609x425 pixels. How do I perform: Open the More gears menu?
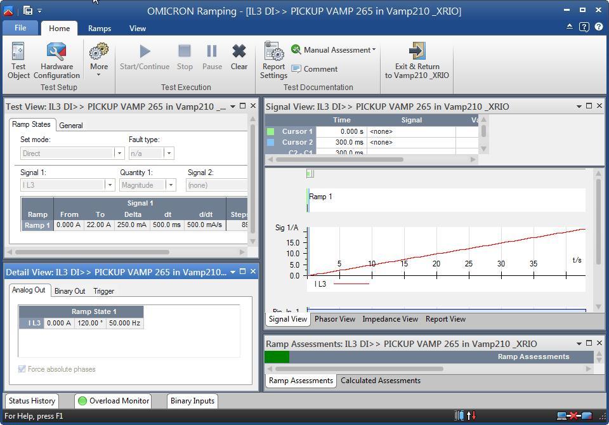99,60
